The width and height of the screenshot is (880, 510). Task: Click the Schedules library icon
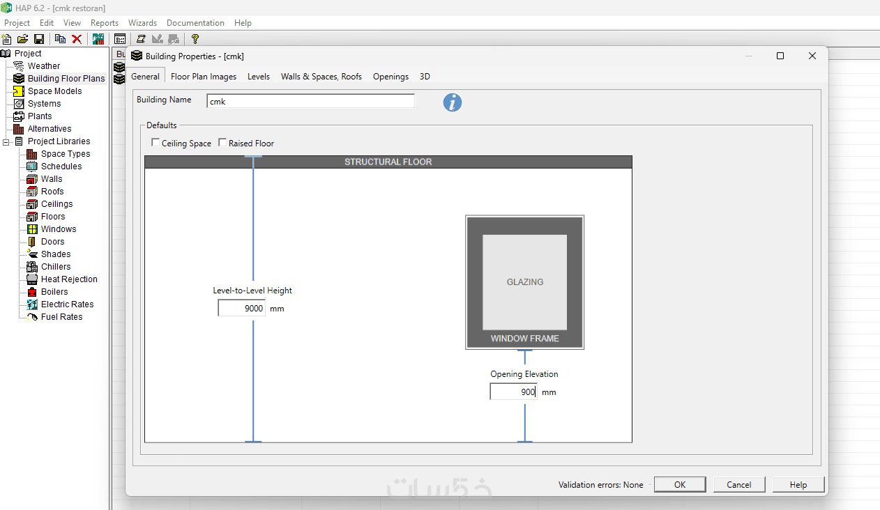point(32,167)
